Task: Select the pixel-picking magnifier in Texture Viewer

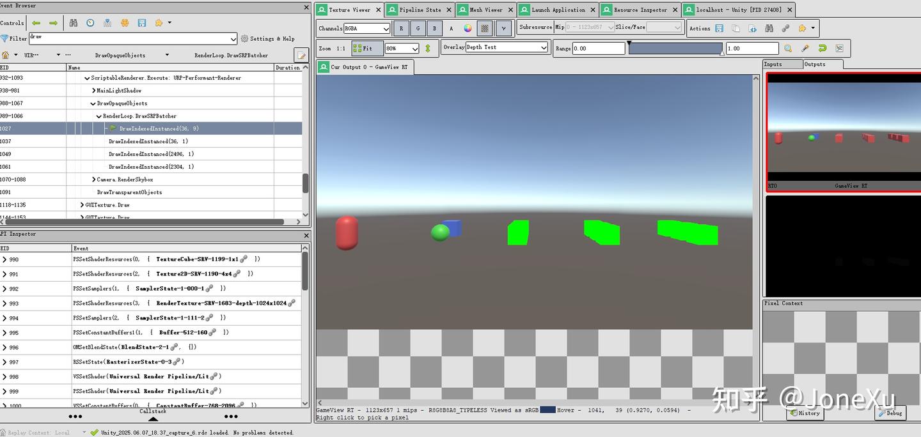Action: coord(787,48)
